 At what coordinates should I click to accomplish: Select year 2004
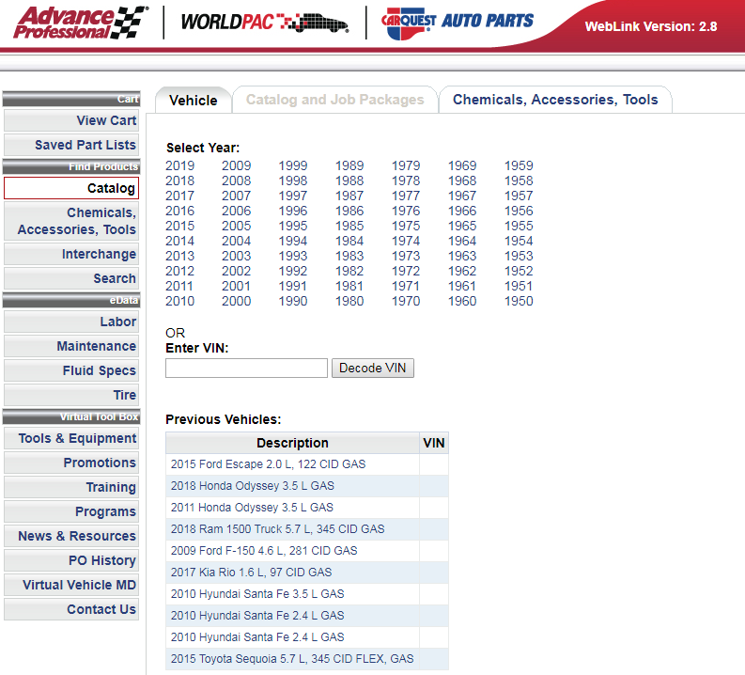(236, 241)
